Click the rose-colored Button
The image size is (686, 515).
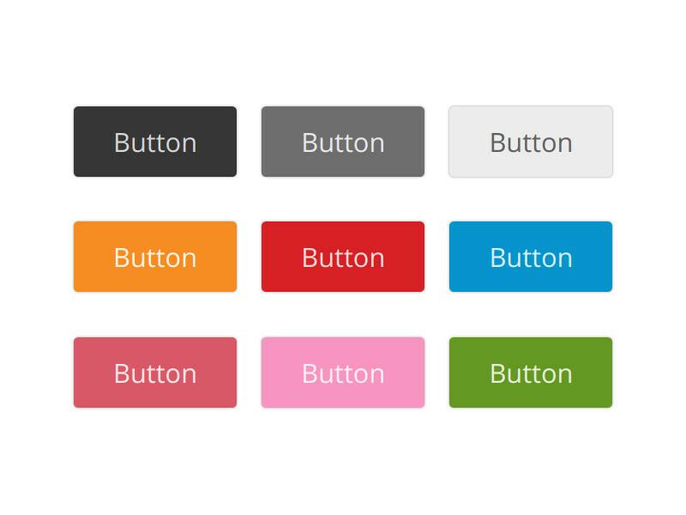[x=155, y=373]
